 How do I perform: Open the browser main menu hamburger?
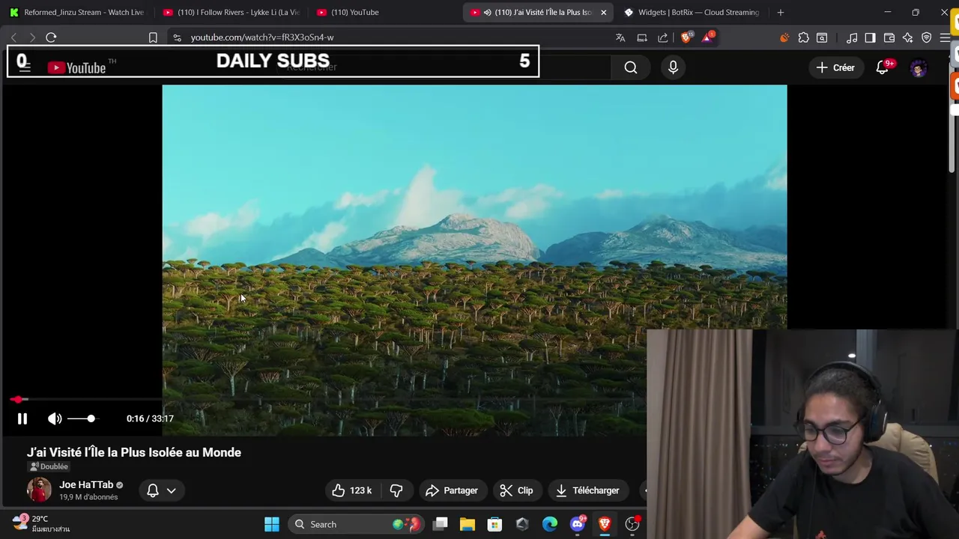[946, 37]
